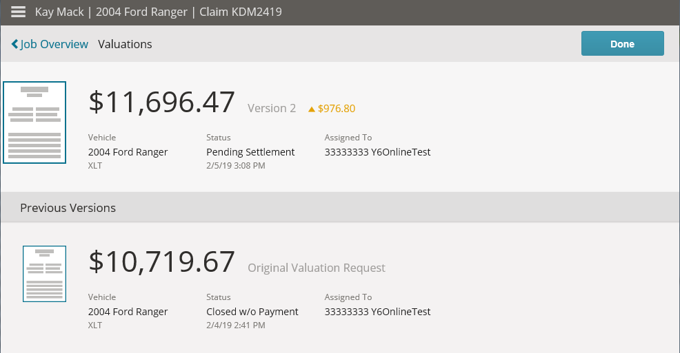Select the $10,719.67 valuation amount

(162, 261)
